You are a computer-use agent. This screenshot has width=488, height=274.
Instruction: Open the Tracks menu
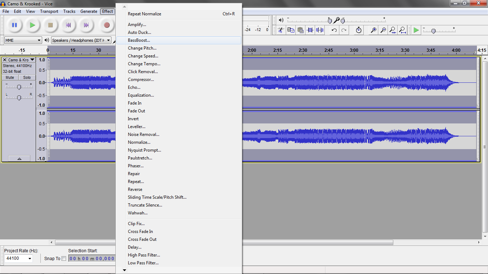69,11
